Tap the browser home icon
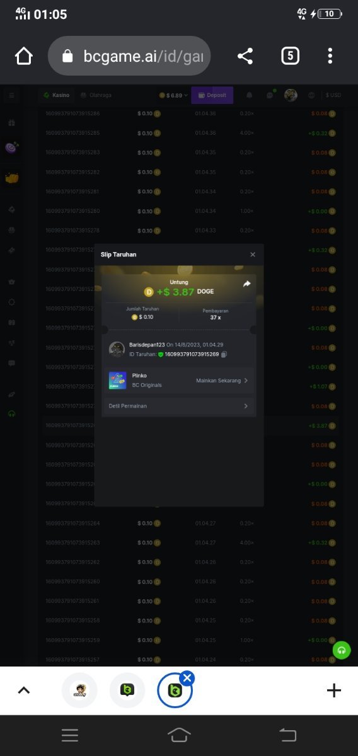The image size is (358, 756). [24, 56]
